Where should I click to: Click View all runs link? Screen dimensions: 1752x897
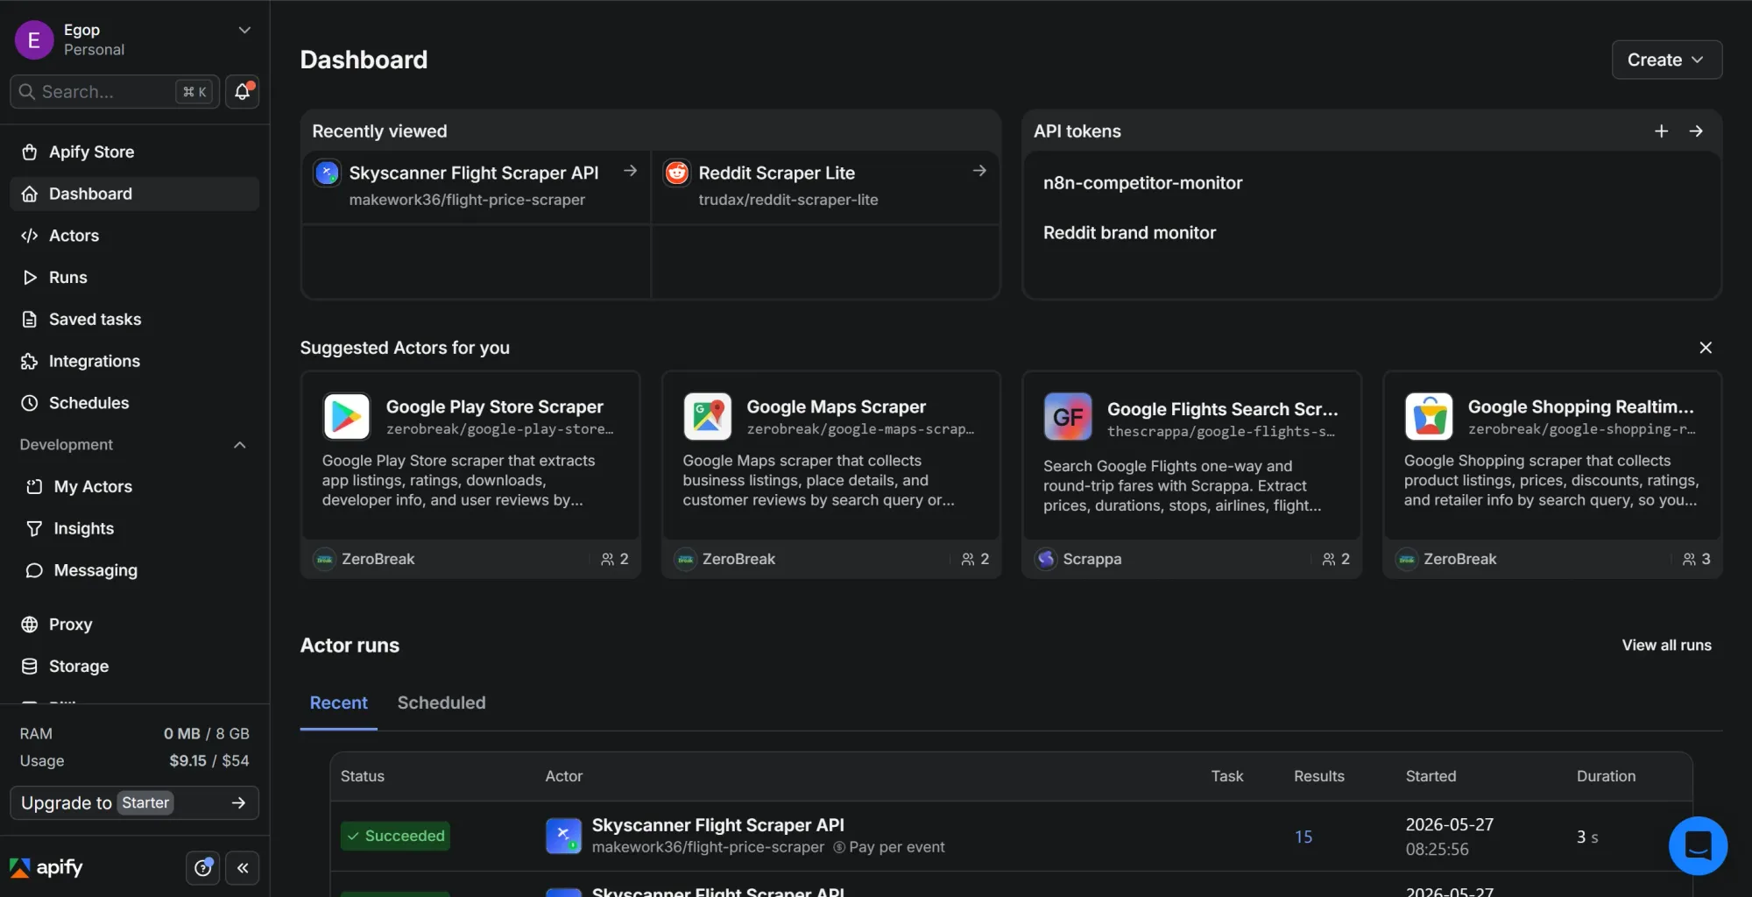(1666, 646)
